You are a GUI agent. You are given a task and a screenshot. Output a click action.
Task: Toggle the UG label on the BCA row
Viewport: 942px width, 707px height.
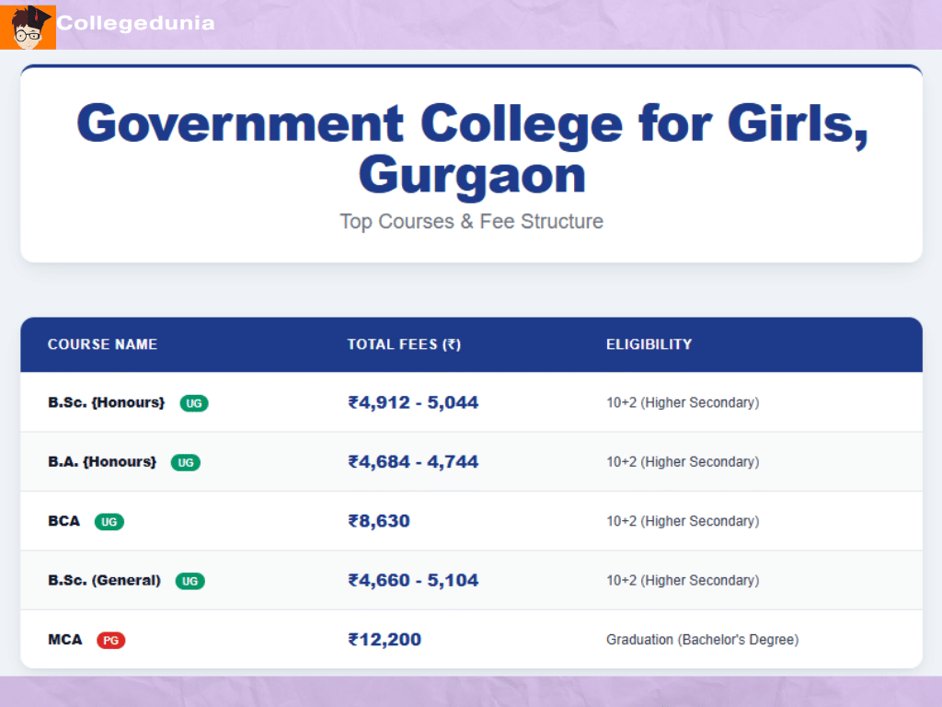(109, 521)
